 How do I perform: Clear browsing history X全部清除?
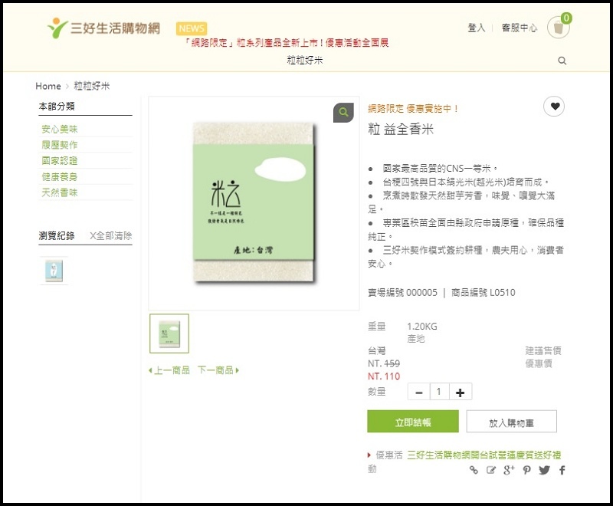[x=110, y=236]
